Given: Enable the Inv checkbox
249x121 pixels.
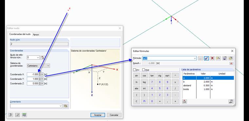Looking at the screenshot, I should click(135, 70).
